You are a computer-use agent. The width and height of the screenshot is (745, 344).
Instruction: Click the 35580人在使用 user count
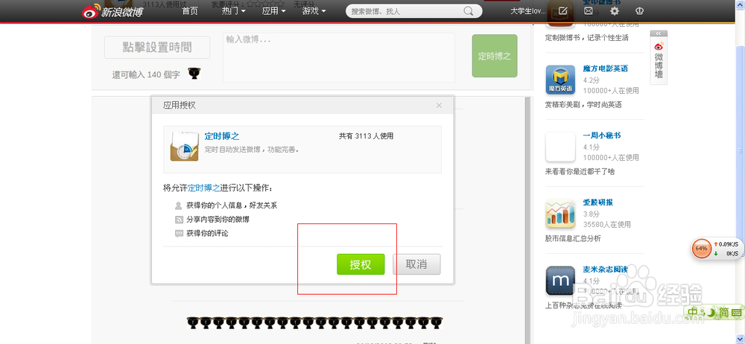pyautogui.click(x=606, y=224)
